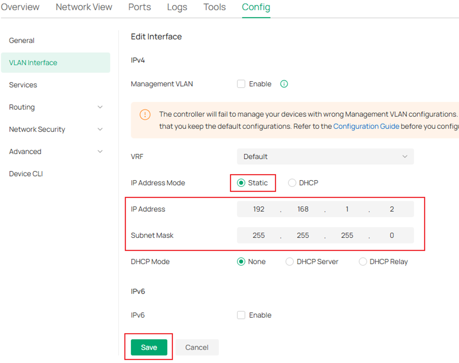Click the warning icon in the notice banner

145,114
